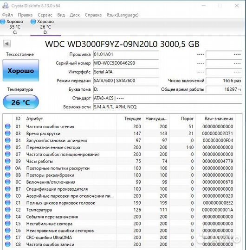Click status icon for Переназначенные сектора
Viewport: 246px width, 250px height.
pyautogui.click(x=8, y=147)
